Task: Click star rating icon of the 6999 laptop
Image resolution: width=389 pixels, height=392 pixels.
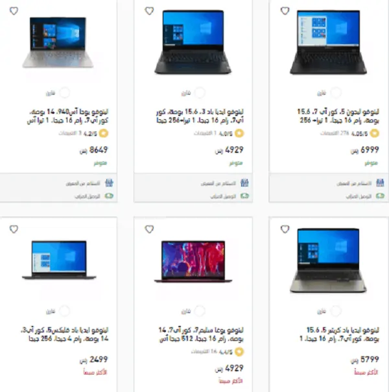Action: click(x=375, y=133)
